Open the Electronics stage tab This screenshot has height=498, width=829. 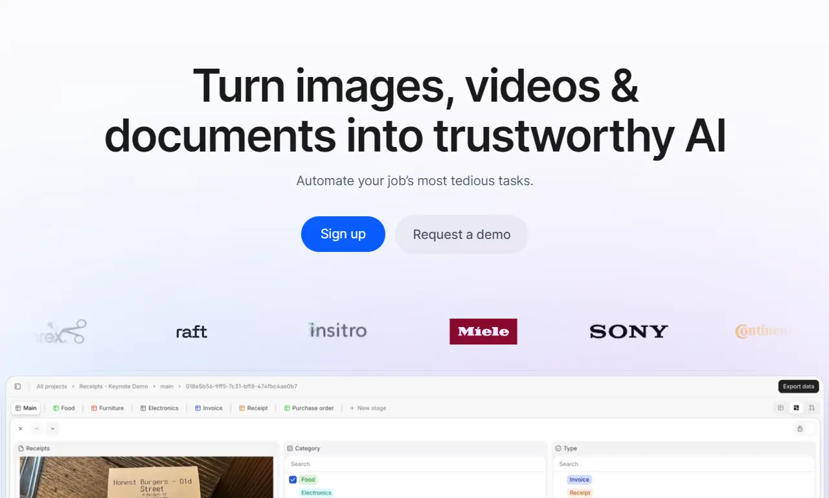tap(159, 408)
